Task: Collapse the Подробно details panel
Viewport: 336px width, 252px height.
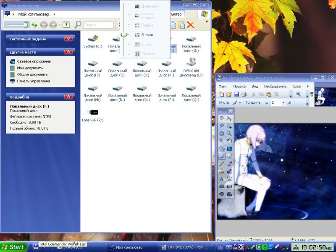Action: [x=68, y=97]
